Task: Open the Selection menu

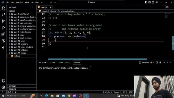Action: click(19, 2)
